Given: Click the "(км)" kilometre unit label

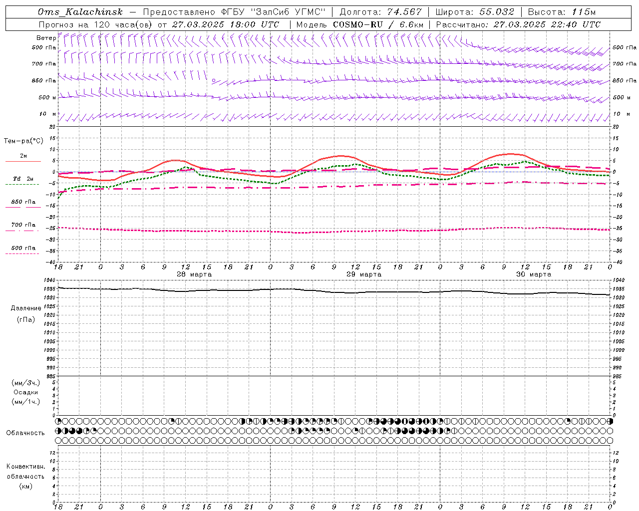Looking at the screenshot, I should click(x=25, y=486).
